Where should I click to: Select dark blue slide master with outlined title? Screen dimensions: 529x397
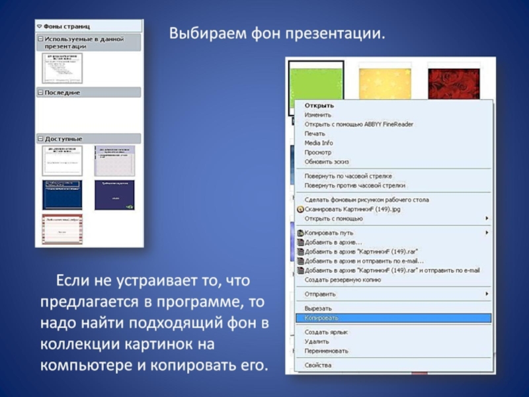coord(62,195)
